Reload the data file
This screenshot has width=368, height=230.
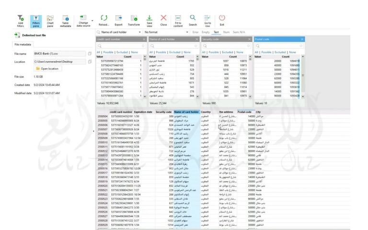[x=103, y=20]
